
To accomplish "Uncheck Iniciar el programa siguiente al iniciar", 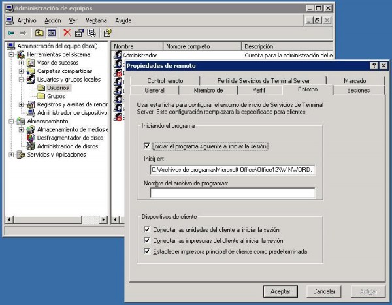I will 147,146.
